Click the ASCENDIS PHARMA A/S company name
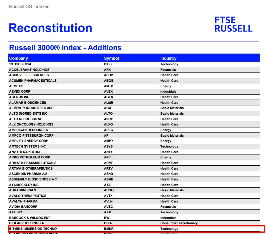Screen dimensions: 268x234 pyautogui.click(x=28, y=174)
